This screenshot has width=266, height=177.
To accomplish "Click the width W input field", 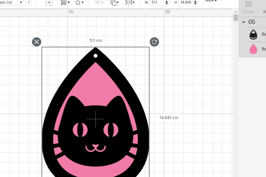I will [x=157, y=2].
